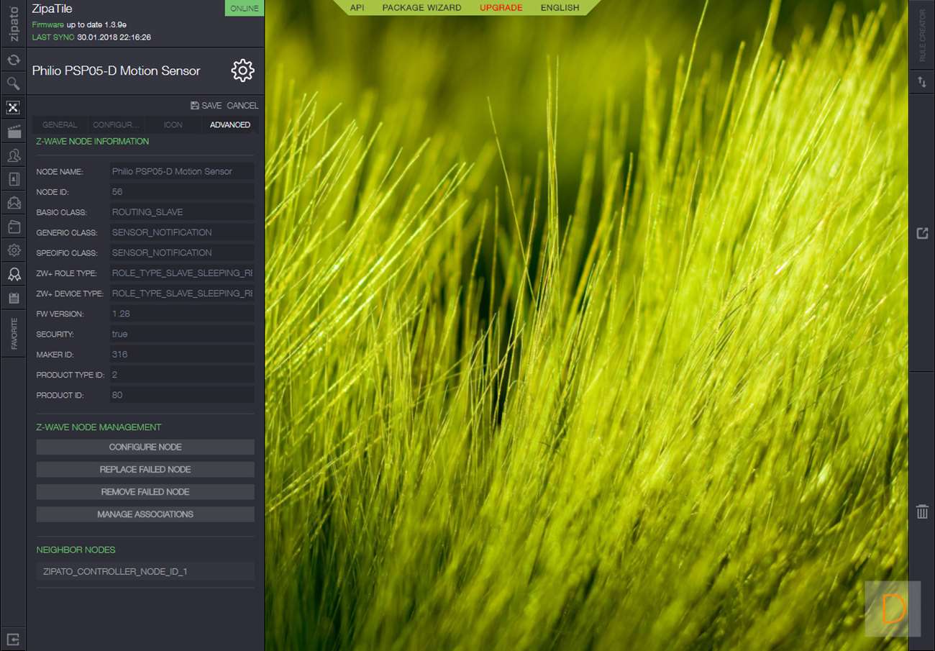Click the swap arrows icon on right panel
Image resolution: width=935 pixels, height=651 pixels.
922,83
